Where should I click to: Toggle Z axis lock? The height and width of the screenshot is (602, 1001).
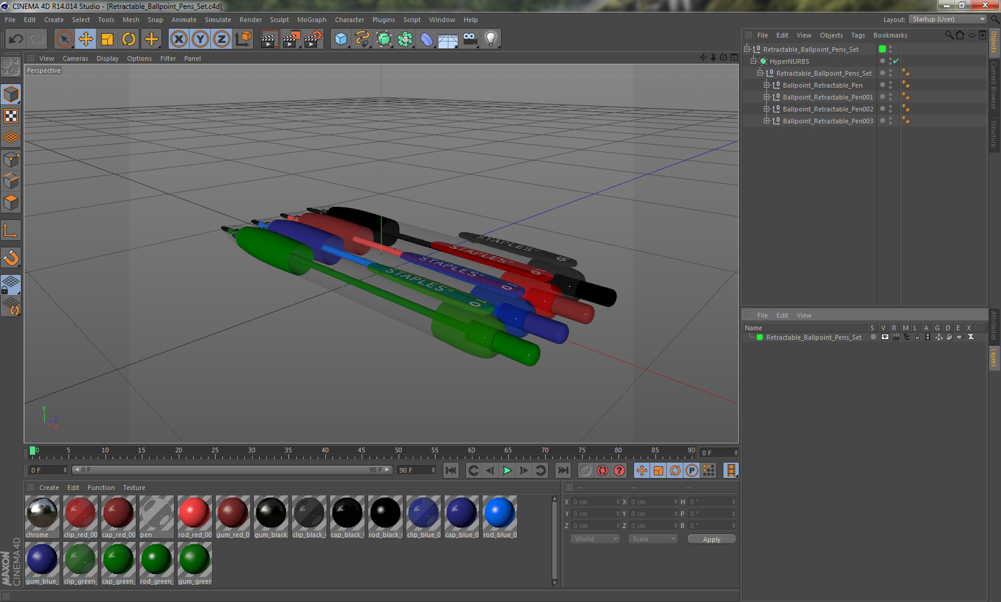pos(222,39)
